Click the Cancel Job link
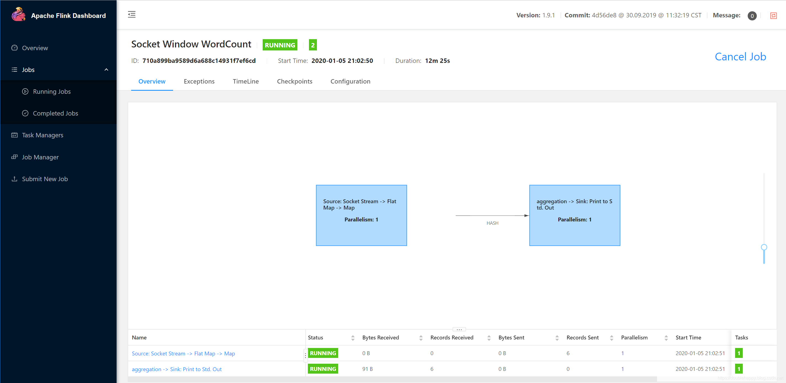The width and height of the screenshot is (786, 383). pos(740,57)
